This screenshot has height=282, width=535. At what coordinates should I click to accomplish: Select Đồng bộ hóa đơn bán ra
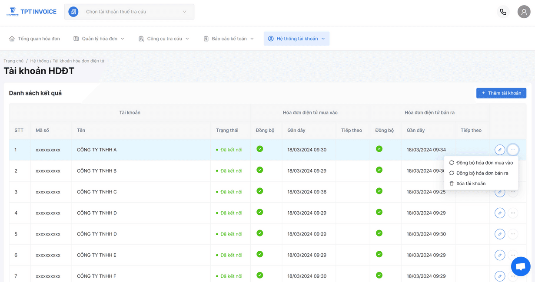(x=481, y=173)
